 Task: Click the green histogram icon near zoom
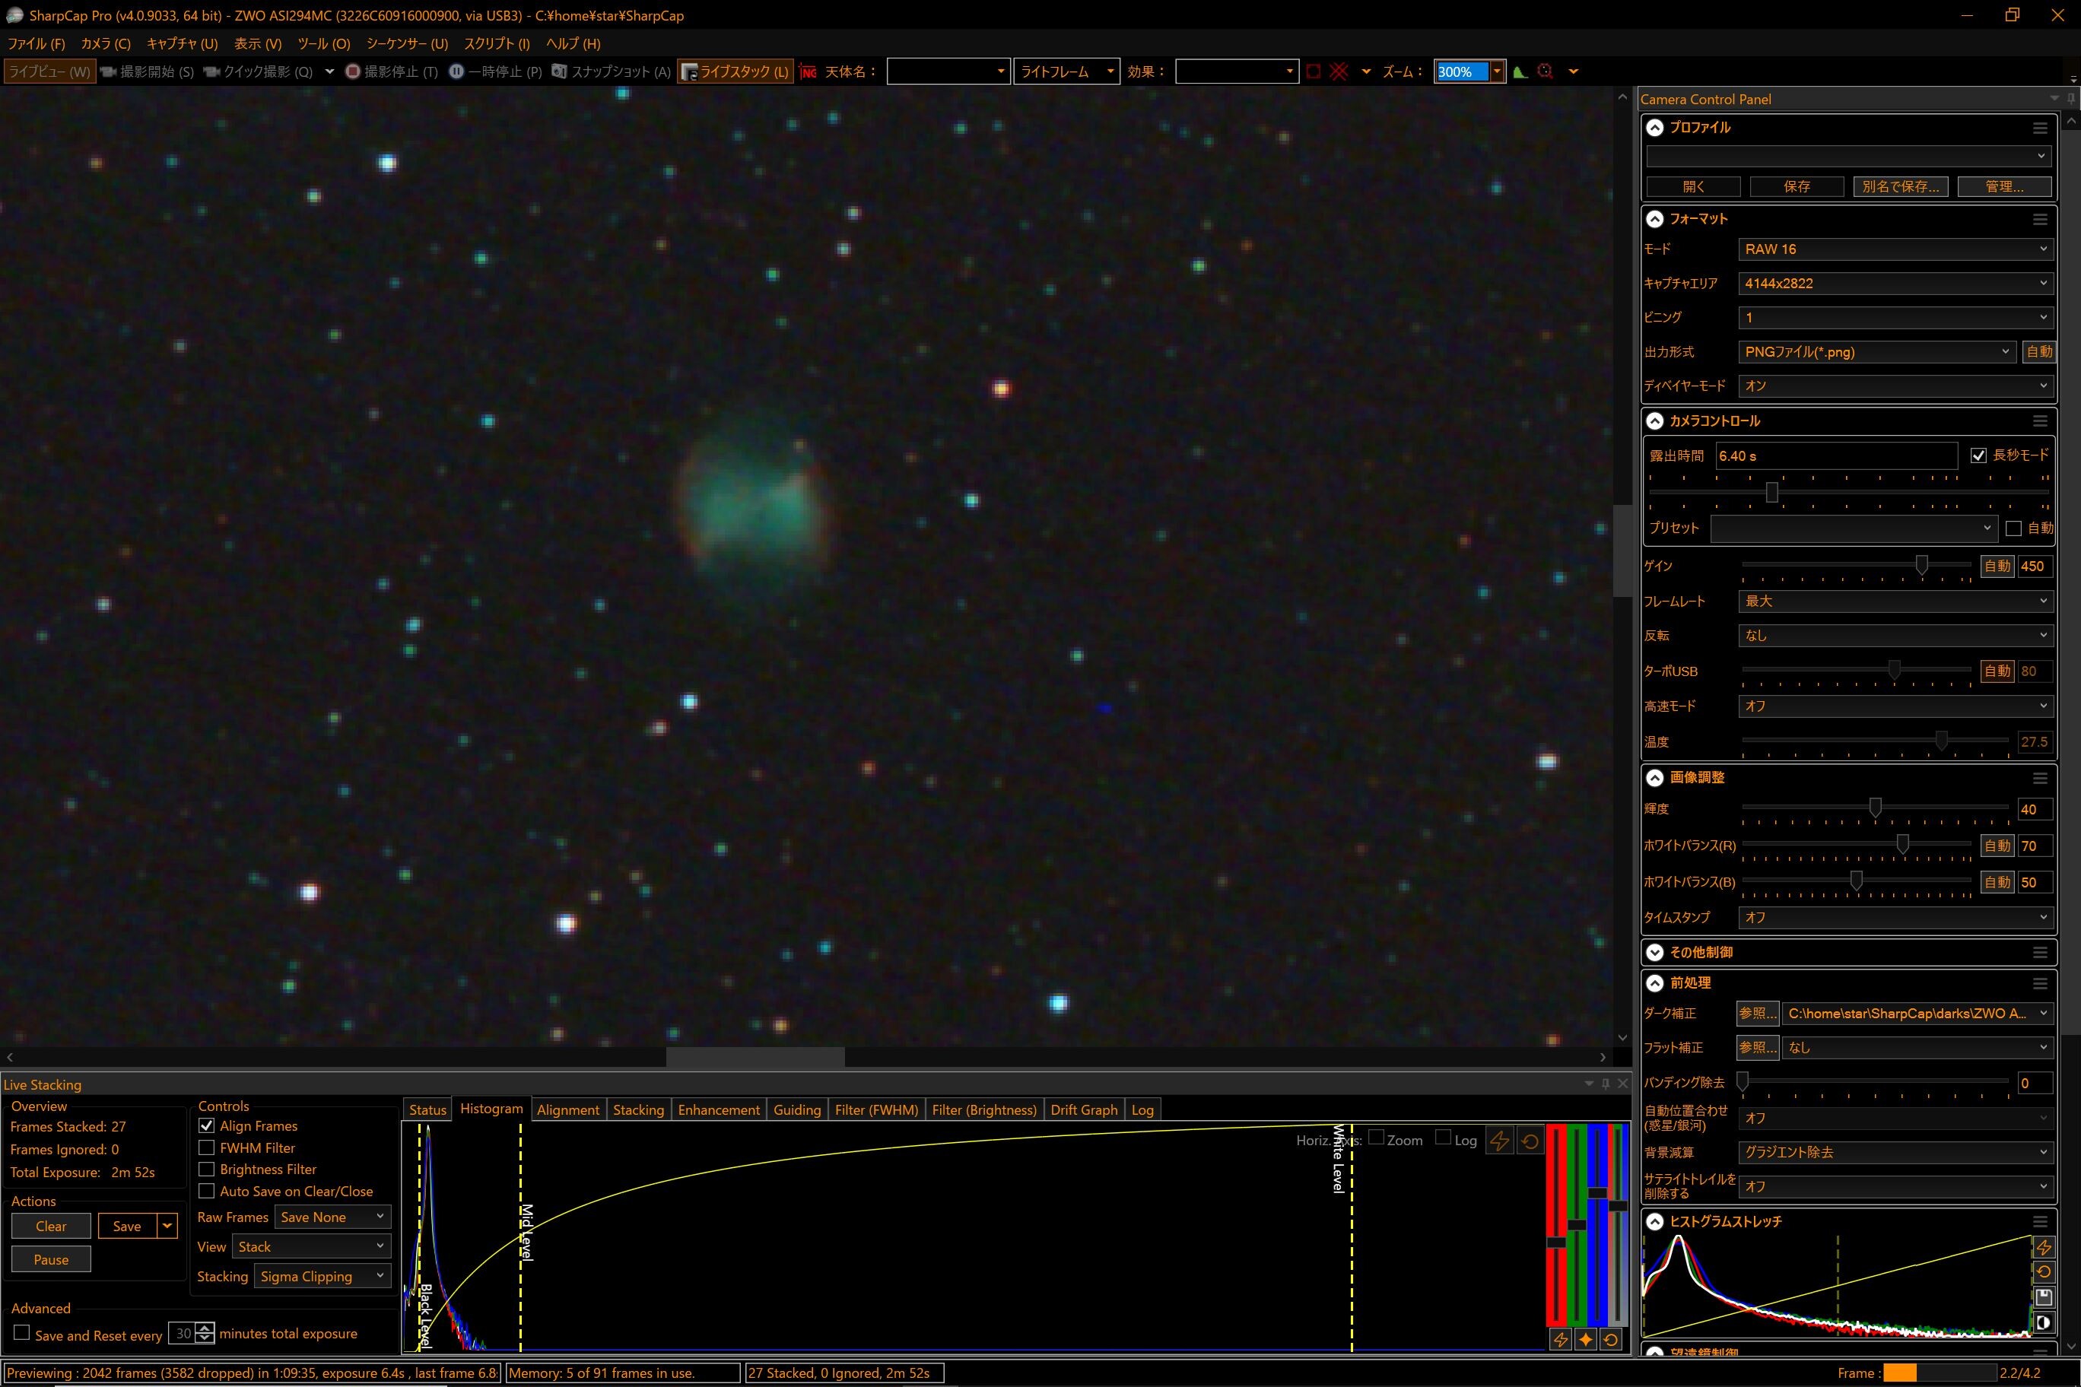1519,71
